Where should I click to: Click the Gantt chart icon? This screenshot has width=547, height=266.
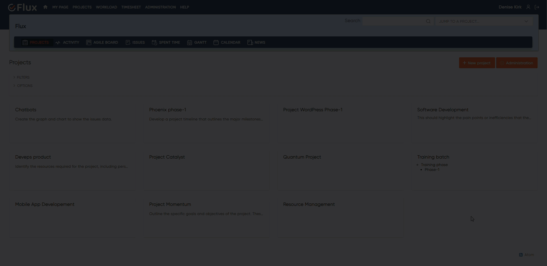point(190,42)
